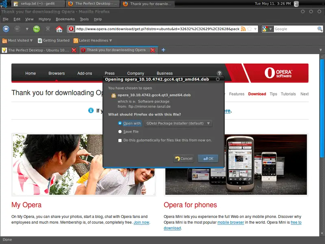The height and width of the screenshot is (244, 325).
Task: Click the Opera Software logo
Action: [x=278, y=73]
